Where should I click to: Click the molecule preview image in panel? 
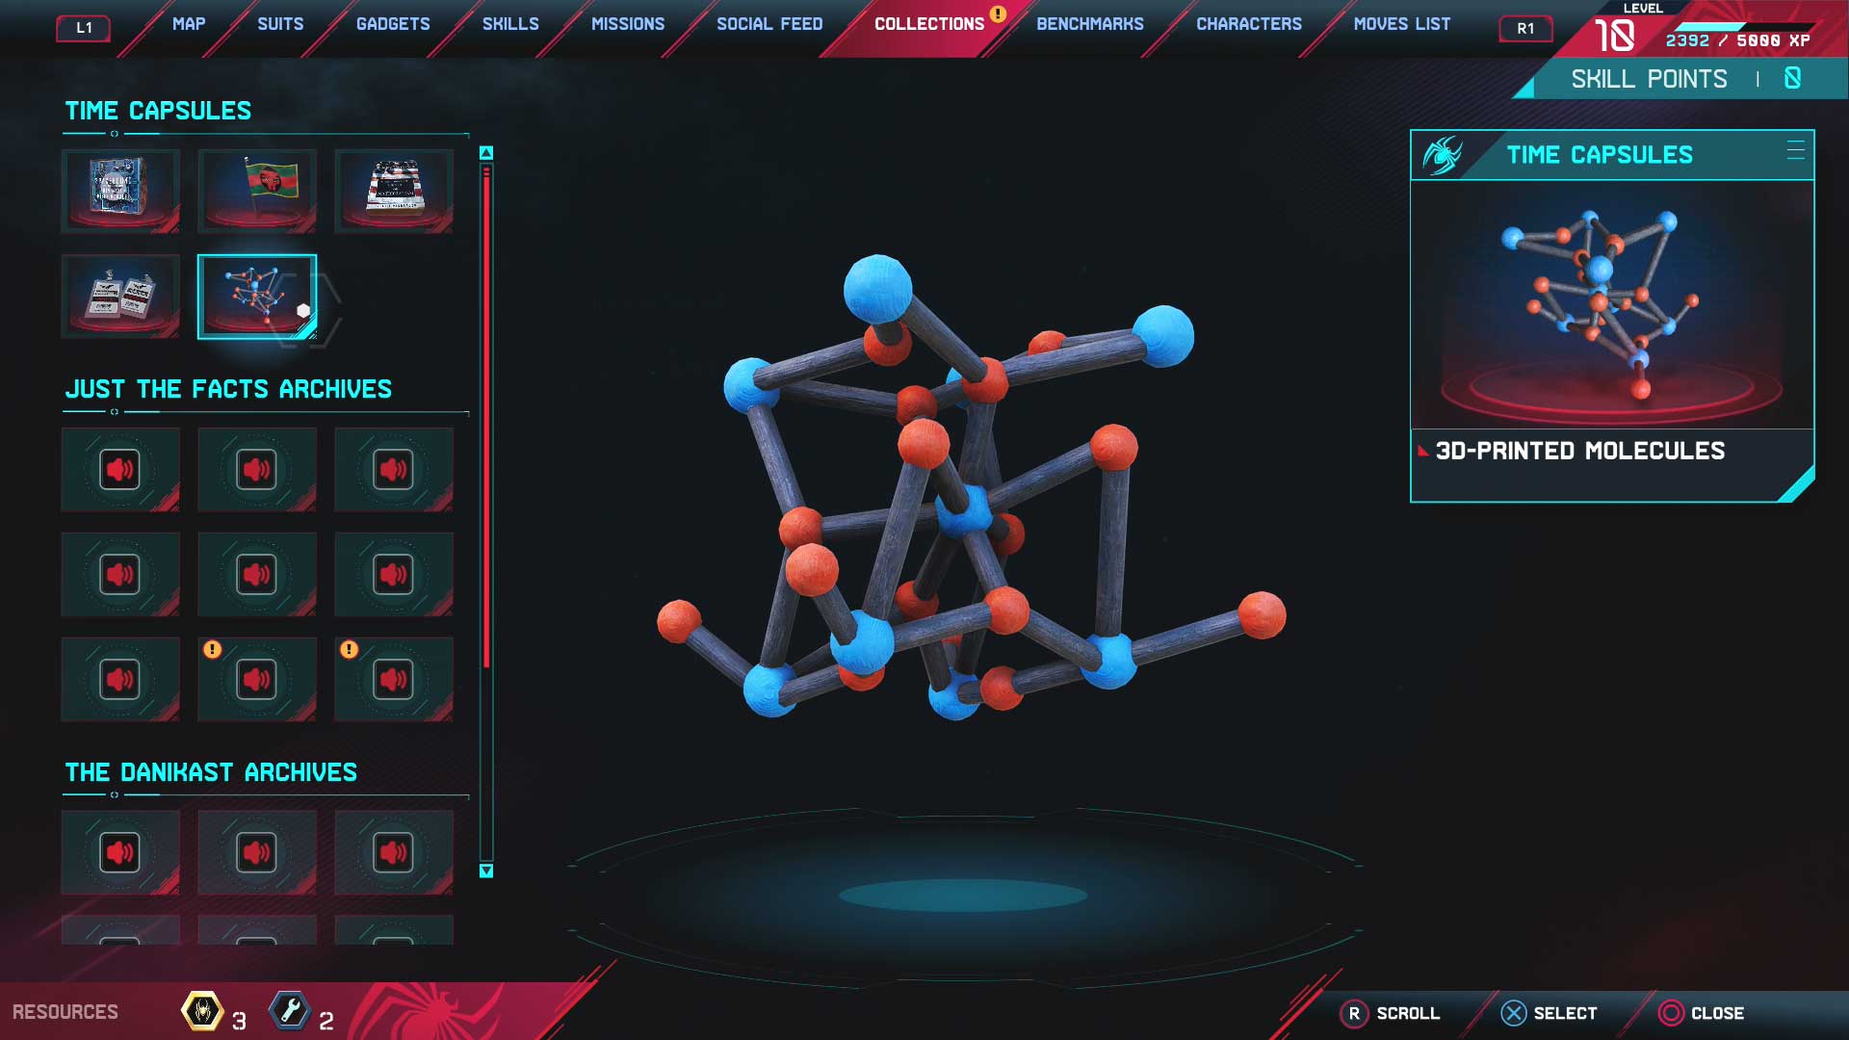1612,304
